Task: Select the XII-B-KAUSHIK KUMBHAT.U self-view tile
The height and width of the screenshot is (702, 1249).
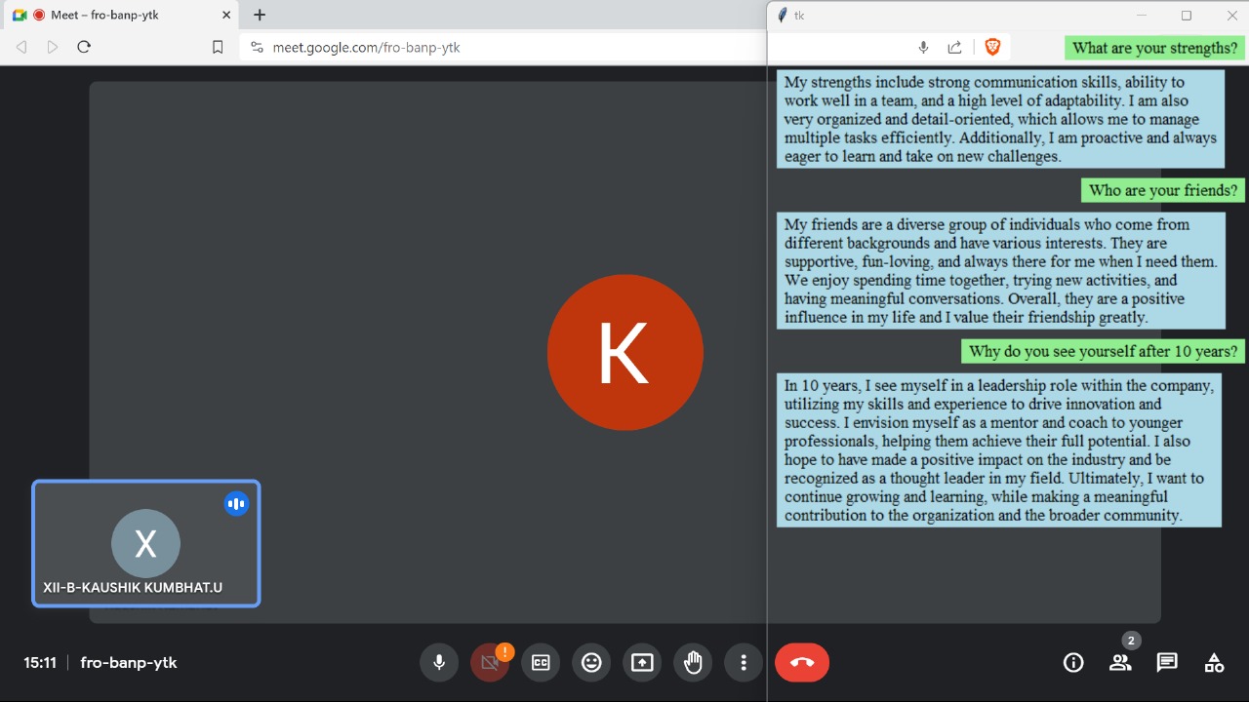Action: click(146, 543)
